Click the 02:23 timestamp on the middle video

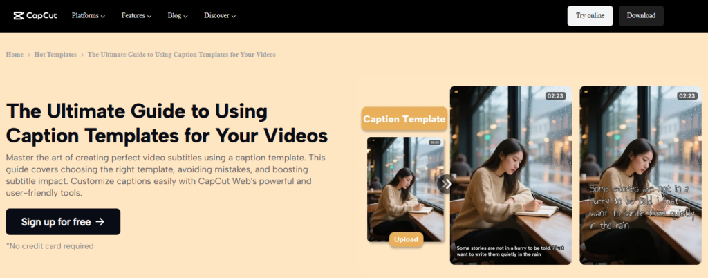[x=556, y=96]
